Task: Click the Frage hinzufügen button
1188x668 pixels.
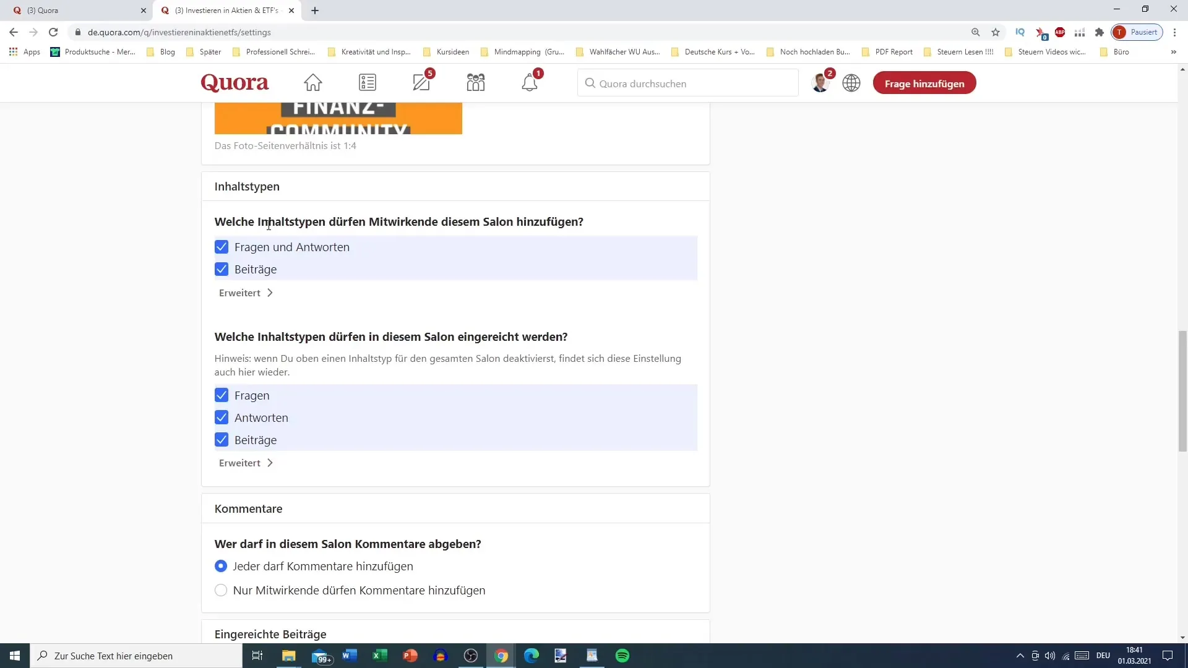Action: (x=924, y=83)
